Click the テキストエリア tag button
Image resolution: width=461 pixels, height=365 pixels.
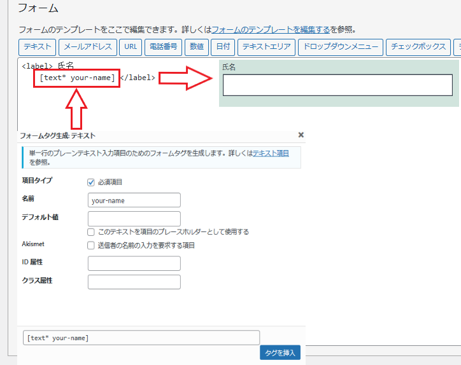pos(266,47)
